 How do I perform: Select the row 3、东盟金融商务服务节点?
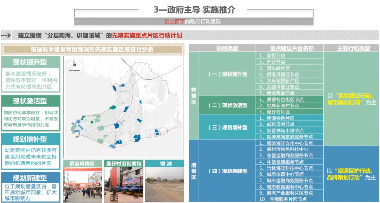coord(289,156)
